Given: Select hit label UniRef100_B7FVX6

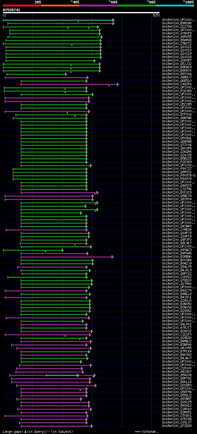Looking at the screenshot, I should point(177,114).
